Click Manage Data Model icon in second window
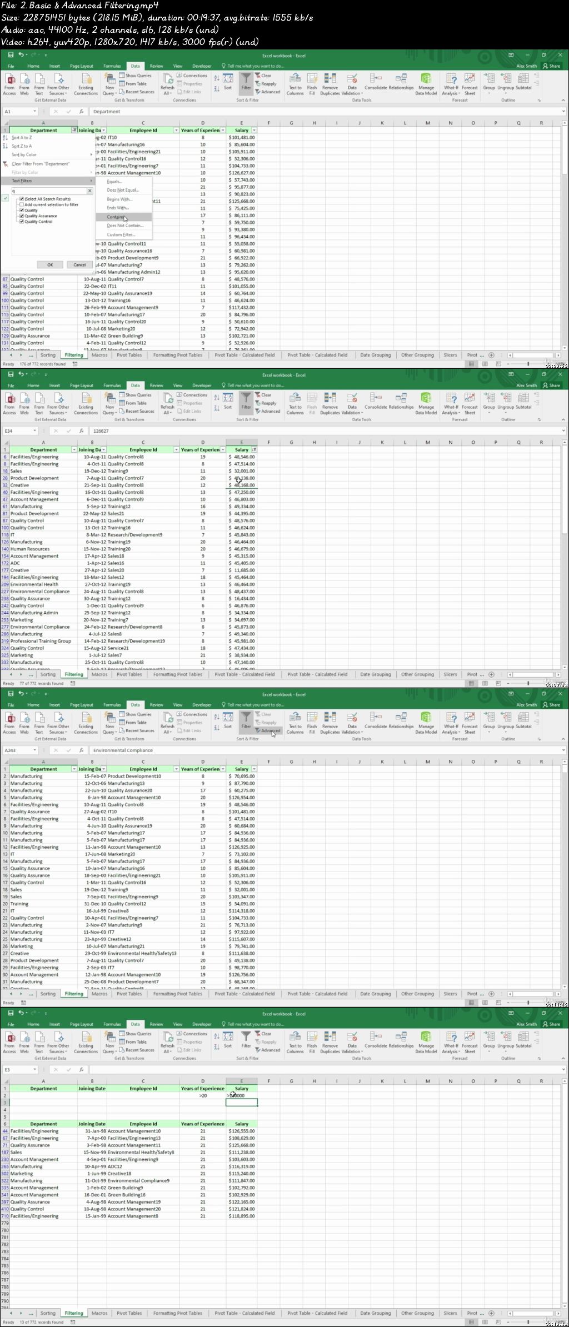569x1327 pixels. point(426,403)
